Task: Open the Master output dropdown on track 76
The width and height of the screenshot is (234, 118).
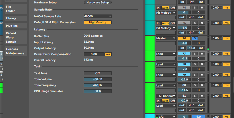Action: coord(166,38)
